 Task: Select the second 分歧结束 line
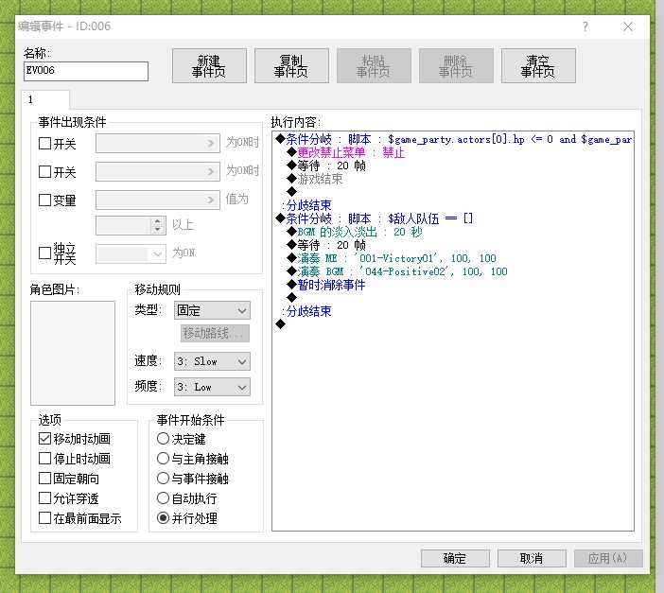click(x=306, y=311)
